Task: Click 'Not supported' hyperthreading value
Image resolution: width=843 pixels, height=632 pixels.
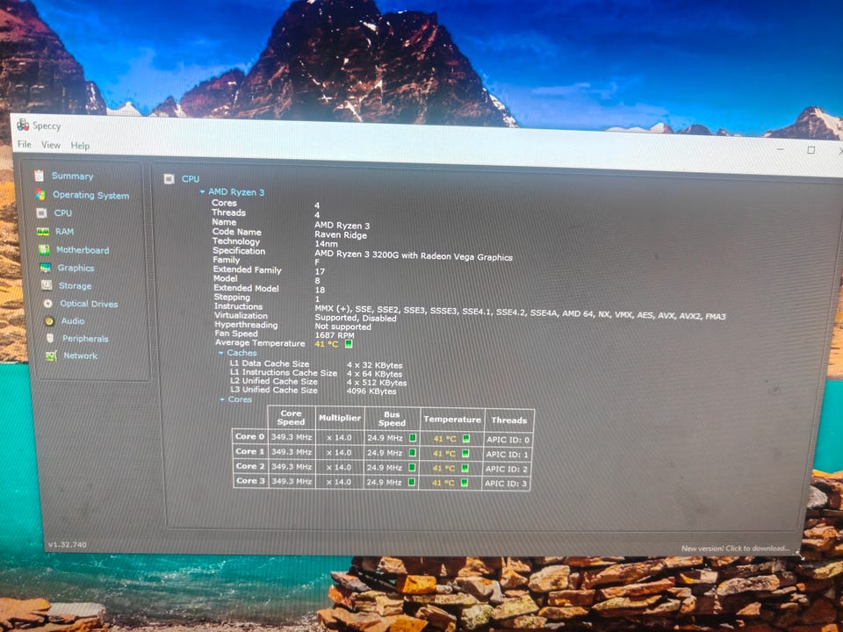Action: coord(343,327)
